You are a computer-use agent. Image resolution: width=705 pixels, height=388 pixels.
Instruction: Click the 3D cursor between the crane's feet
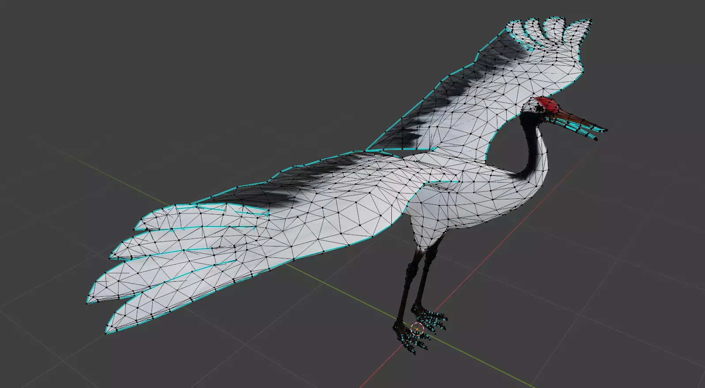click(x=417, y=329)
